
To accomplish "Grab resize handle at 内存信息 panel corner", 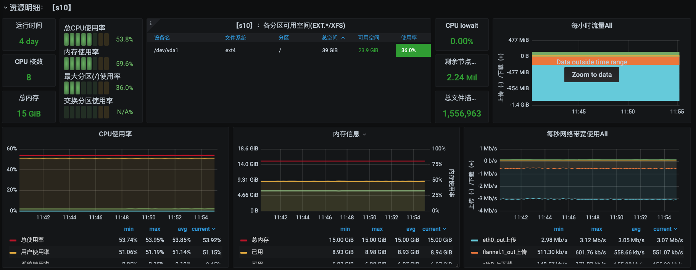I will pos(457,265).
